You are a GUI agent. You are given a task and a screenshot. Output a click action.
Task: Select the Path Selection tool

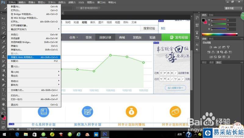[x=3, y=94]
